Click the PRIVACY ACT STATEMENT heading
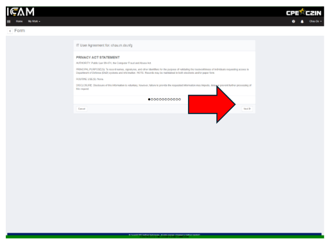The image size is (331, 245). tap(98, 58)
